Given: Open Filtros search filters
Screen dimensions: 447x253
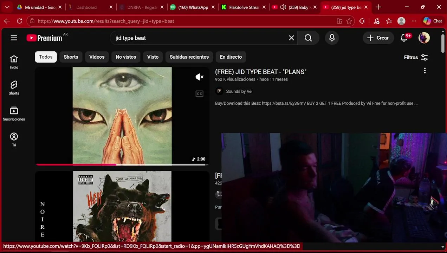Looking at the screenshot, I should [416, 57].
